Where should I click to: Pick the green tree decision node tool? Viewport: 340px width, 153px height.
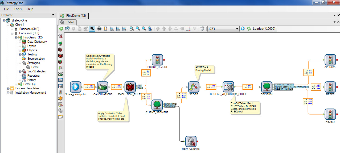coord(60,43)
